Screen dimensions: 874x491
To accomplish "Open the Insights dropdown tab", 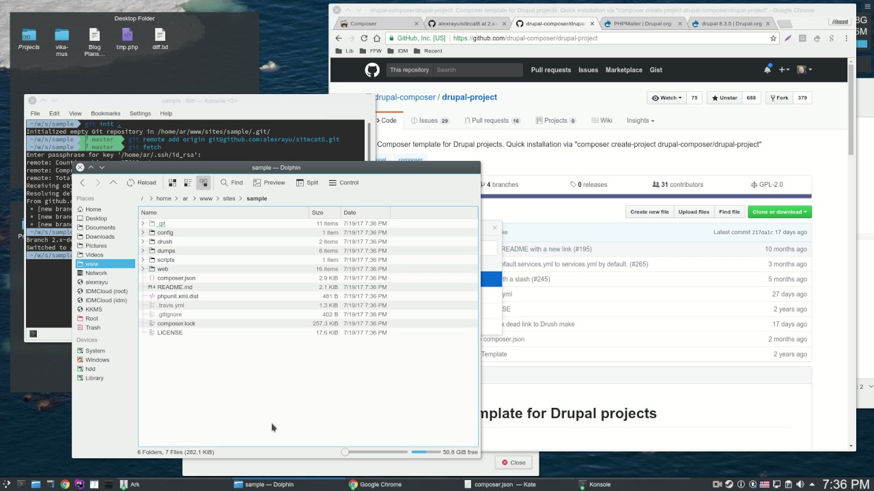I will coord(640,121).
